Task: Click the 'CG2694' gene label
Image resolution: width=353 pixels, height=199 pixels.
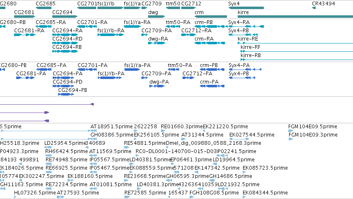Action: point(62,12)
